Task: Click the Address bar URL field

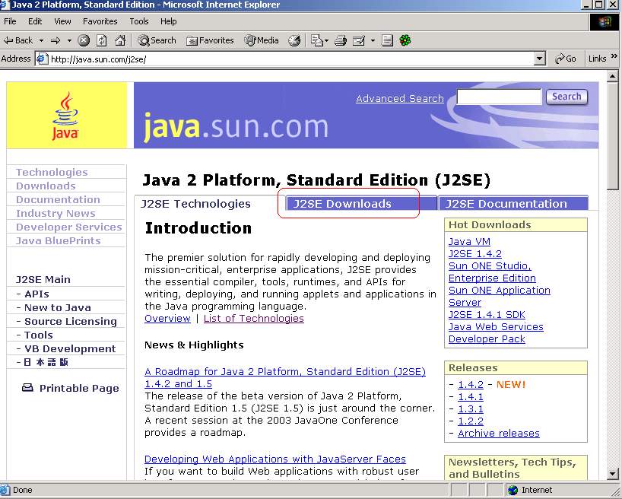Action: click(291, 59)
